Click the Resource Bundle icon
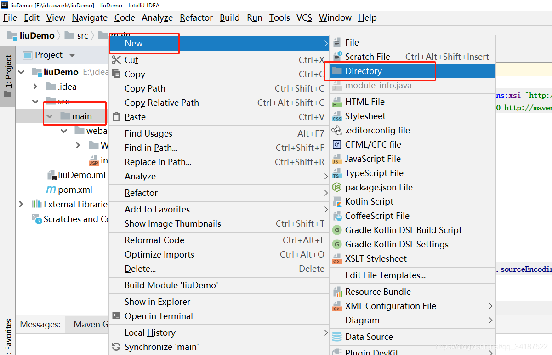Image resolution: width=552 pixels, height=355 pixels. (337, 292)
